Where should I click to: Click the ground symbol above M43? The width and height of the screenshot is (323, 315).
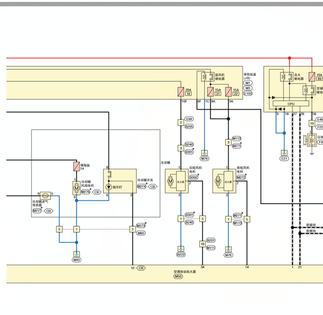coord(76,254)
